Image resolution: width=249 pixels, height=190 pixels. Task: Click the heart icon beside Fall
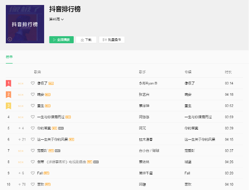click(x=33, y=173)
